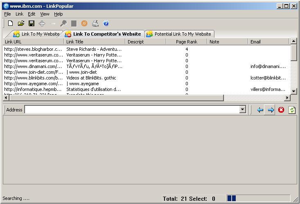Click the orange circular toolbar icon
This screenshot has height=204, width=300.
click(84, 23)
